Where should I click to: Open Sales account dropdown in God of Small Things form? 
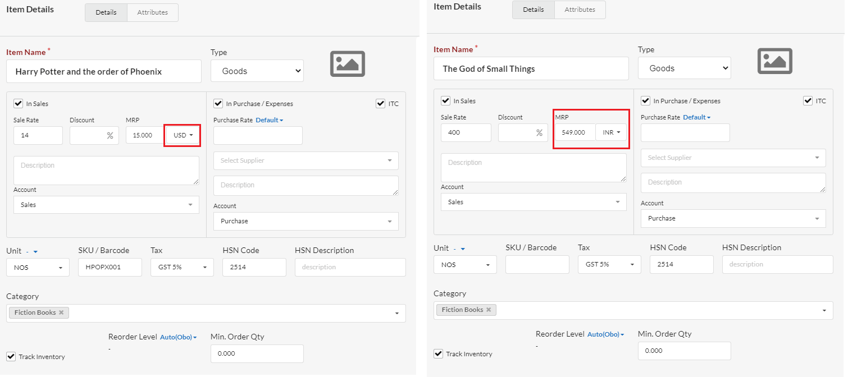[534, 202]
